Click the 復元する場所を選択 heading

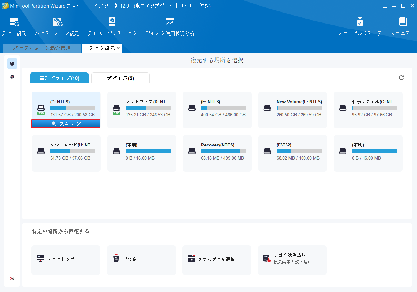[x=217, y=60]
